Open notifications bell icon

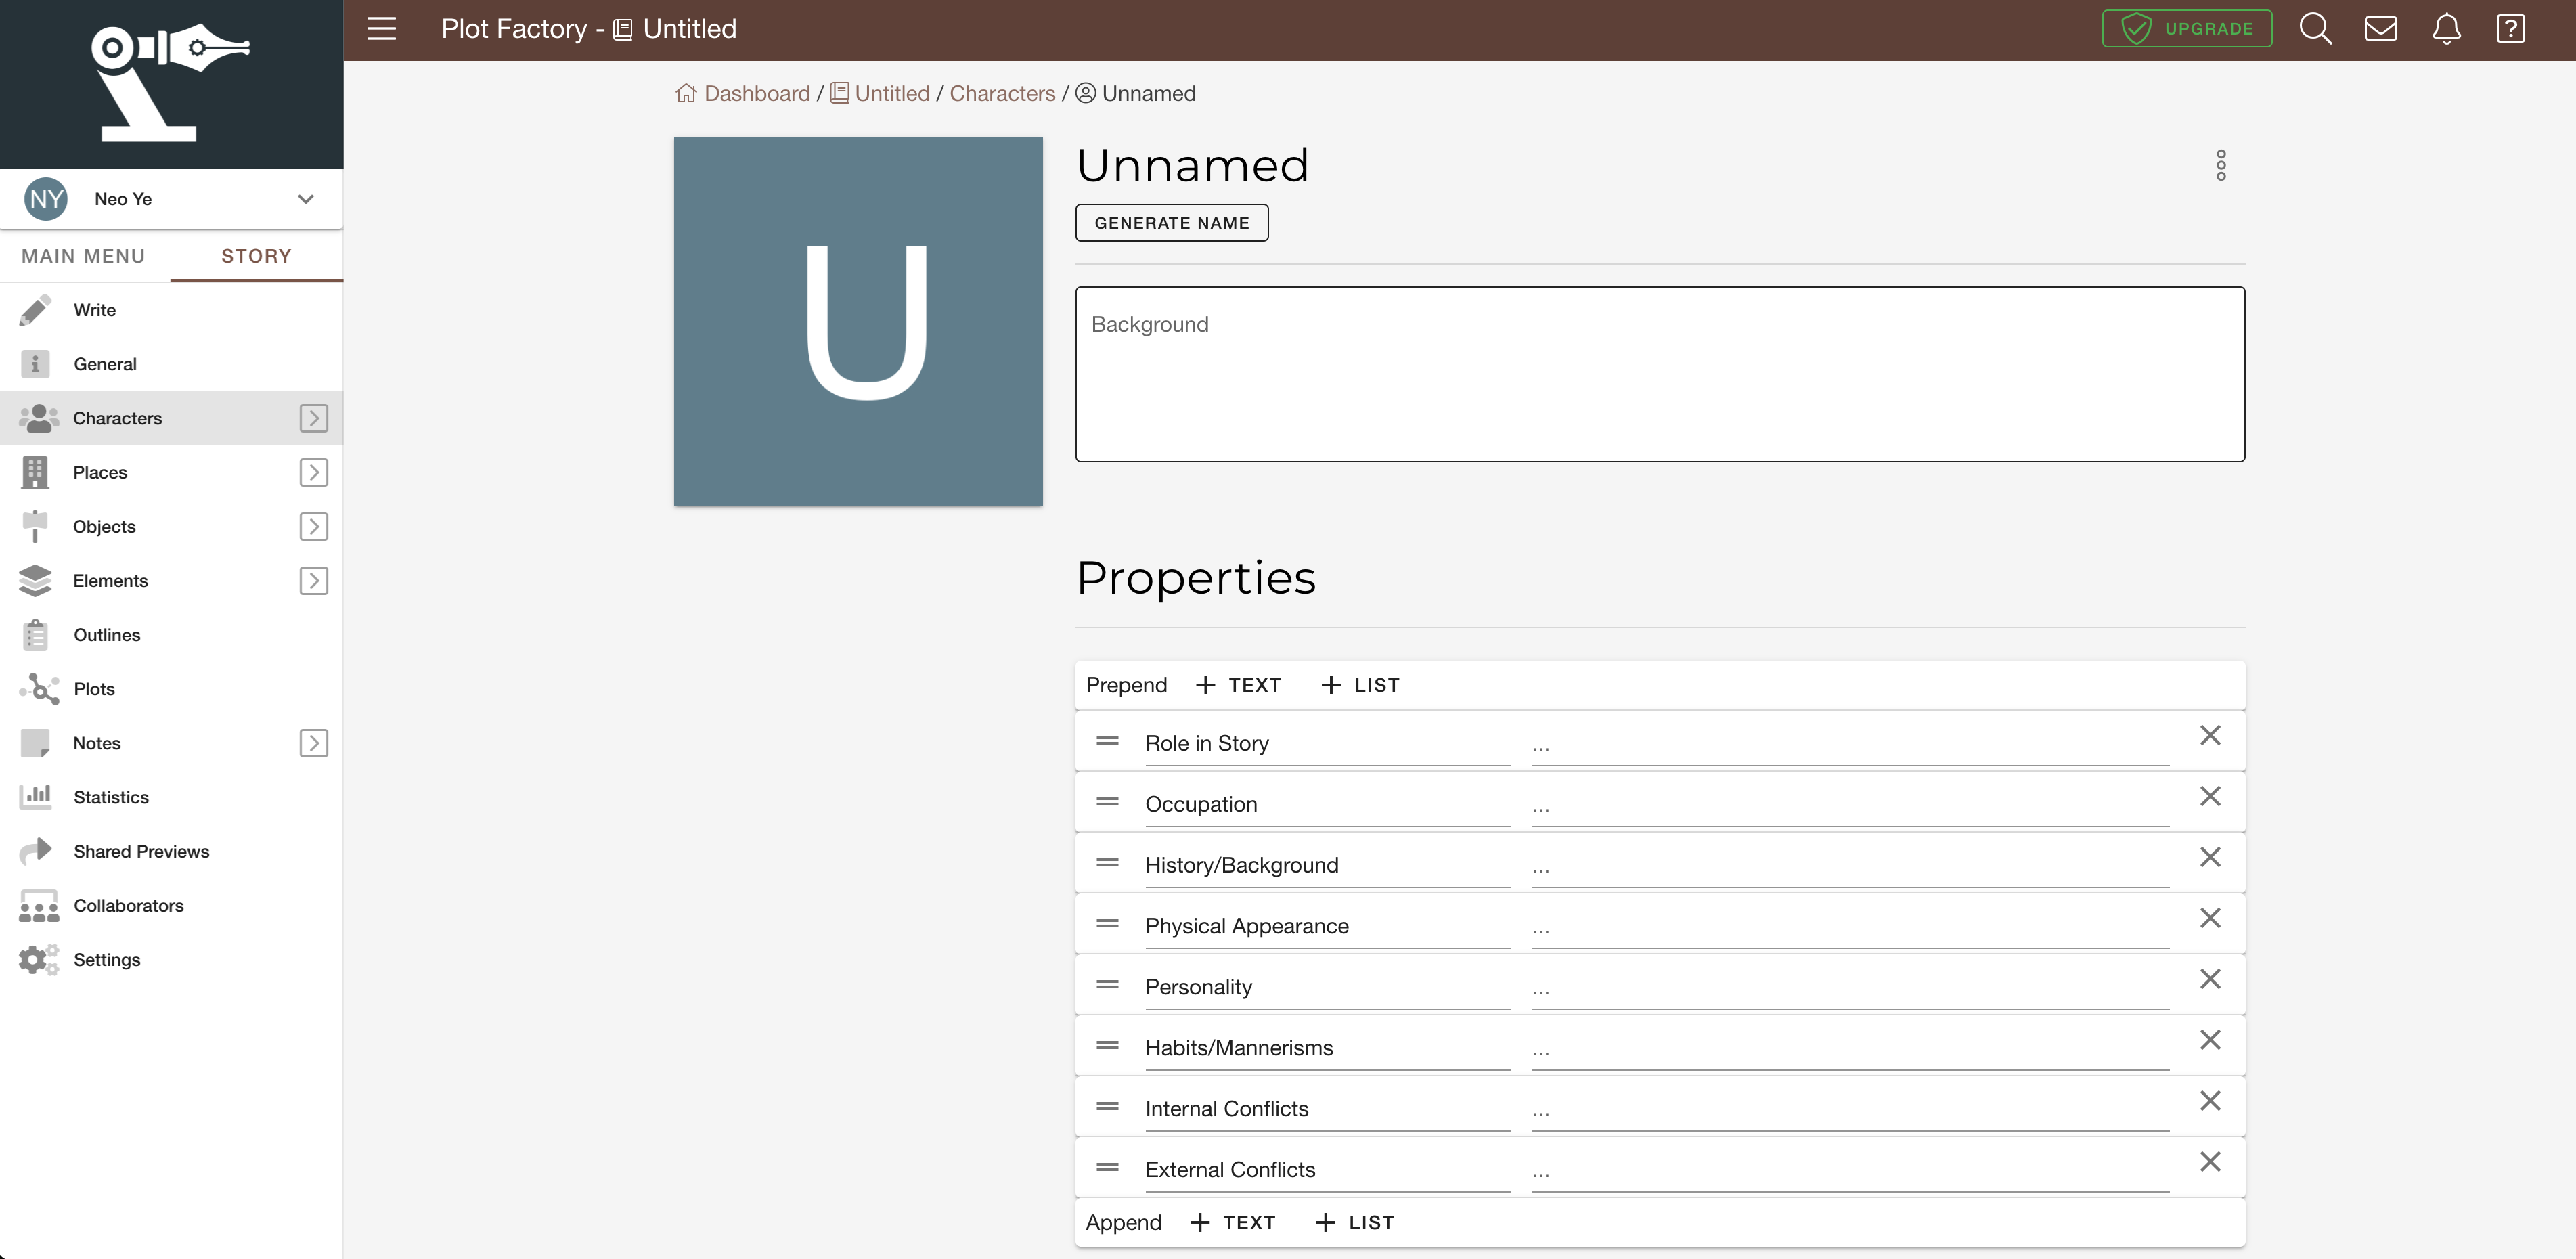coord(2446,29)
